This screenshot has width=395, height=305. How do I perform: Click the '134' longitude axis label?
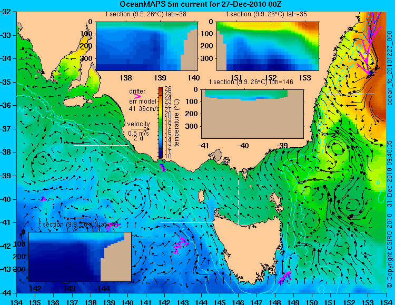coord(17,302)
